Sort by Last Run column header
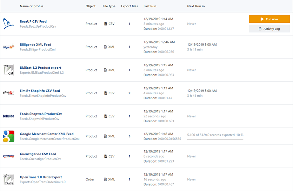293x191 pixels. tap(151, 6)
